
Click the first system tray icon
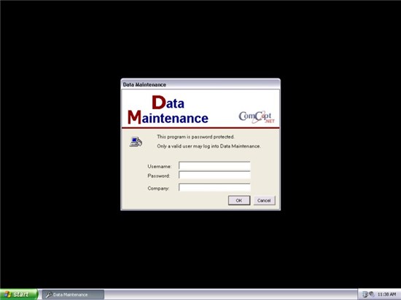[x=365, y=294]
